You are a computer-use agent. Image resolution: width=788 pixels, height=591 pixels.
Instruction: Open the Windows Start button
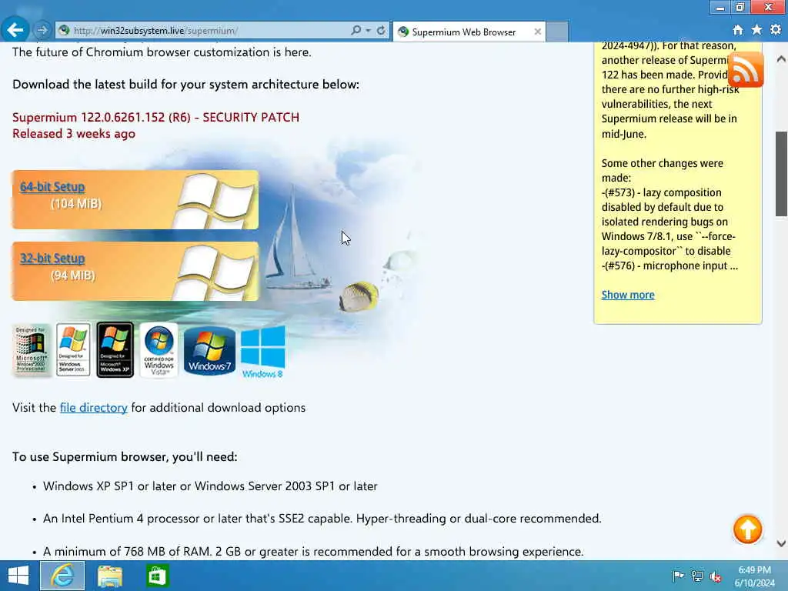click(18, 576)
